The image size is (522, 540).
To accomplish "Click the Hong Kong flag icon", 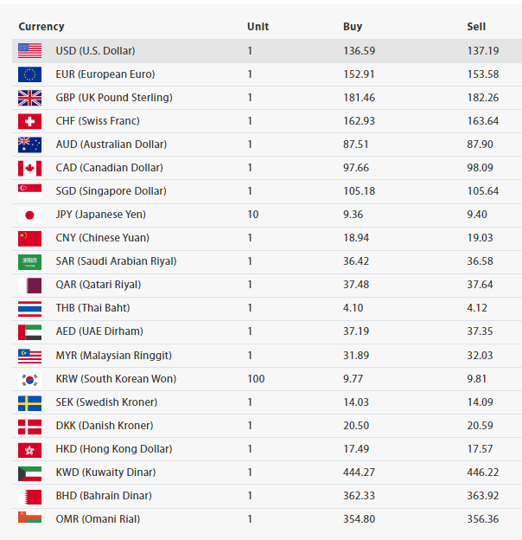I will pyautogui.click(x=29, y=450).
